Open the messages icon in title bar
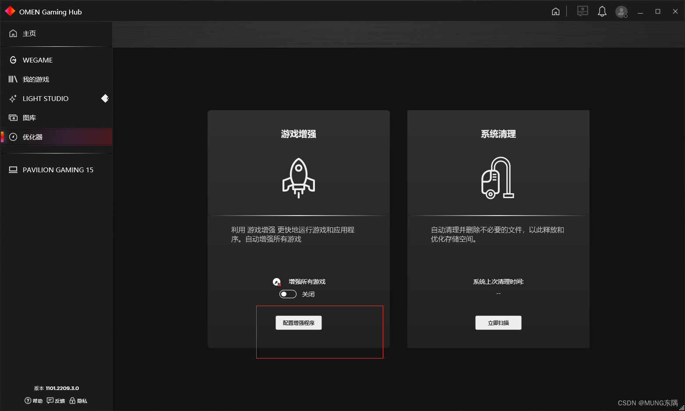Image resolution: width=685 pixels, height=411 pixels. click(583, 11)
